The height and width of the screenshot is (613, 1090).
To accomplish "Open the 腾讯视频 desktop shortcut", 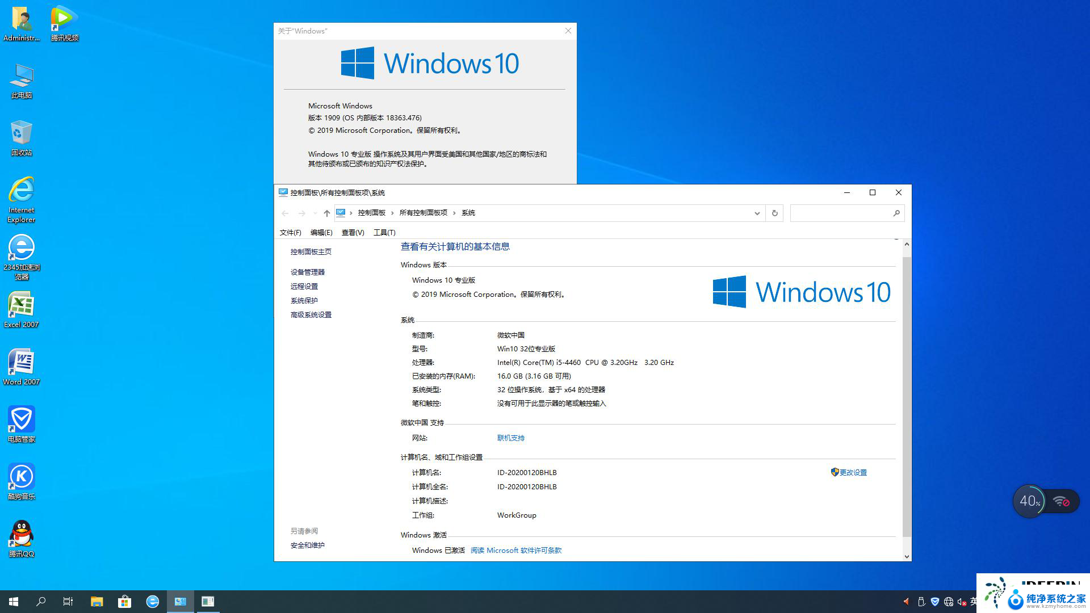I will click(64, 24).
